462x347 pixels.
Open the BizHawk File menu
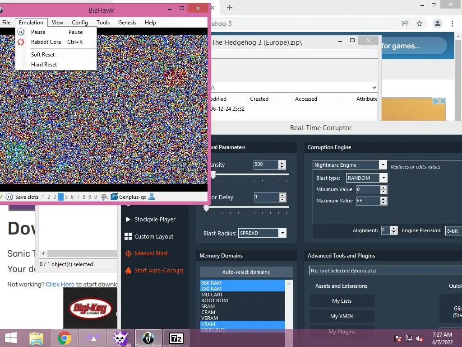[6, 23]
